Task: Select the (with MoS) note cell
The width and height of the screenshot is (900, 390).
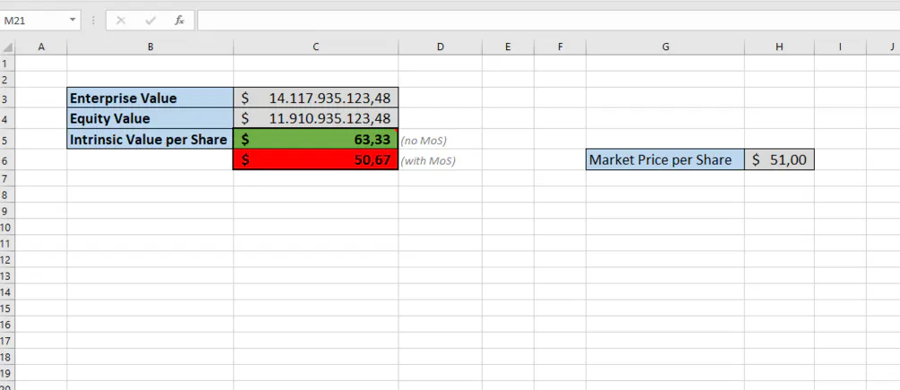Action: pyautogui.click(x=441, y=161)
